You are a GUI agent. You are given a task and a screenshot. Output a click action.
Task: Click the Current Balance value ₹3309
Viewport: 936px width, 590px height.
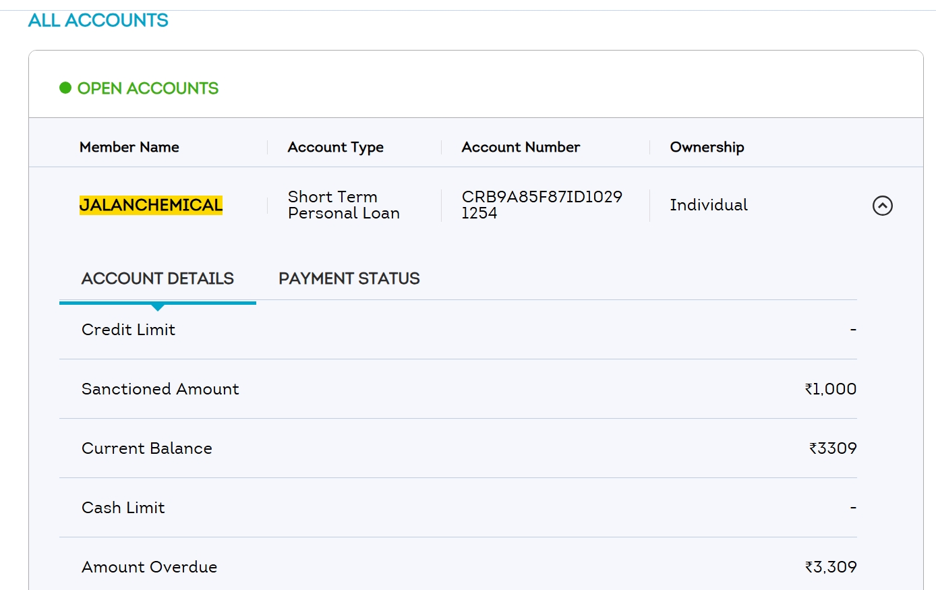click(x=833, y=448)
